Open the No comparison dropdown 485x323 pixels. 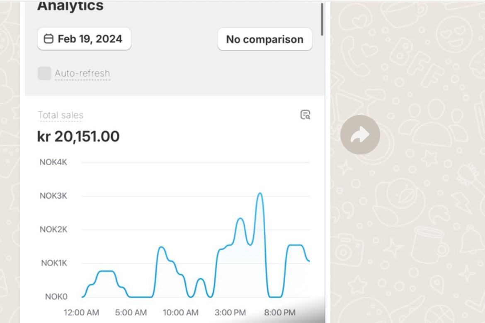265,39
